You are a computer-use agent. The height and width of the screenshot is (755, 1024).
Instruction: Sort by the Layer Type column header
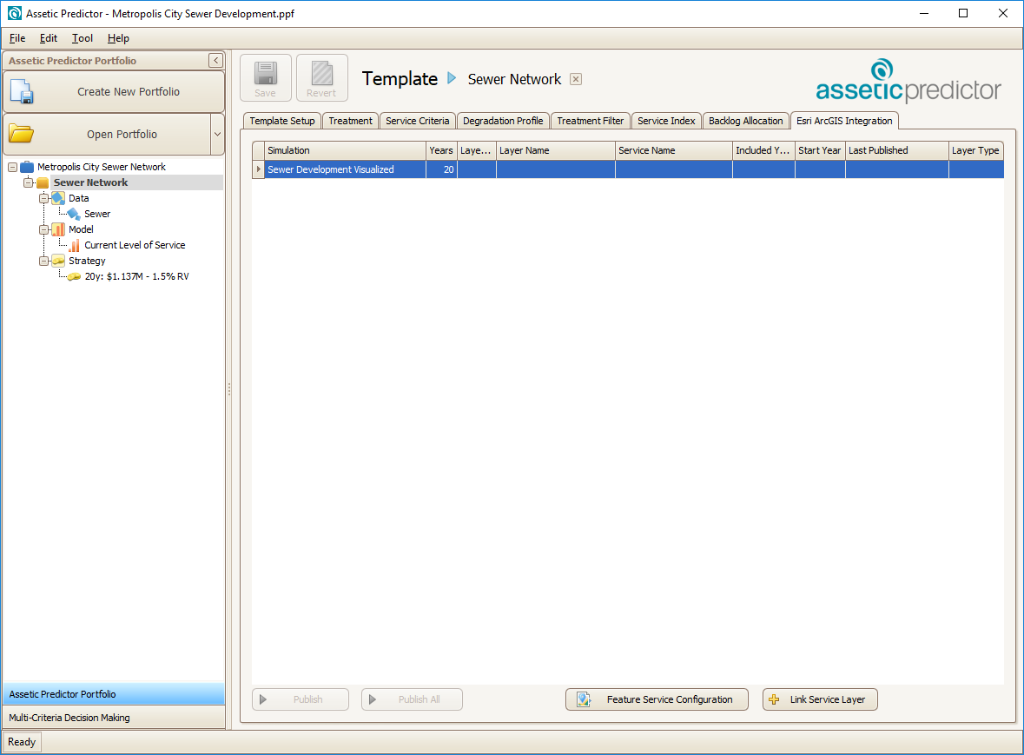pyautogui.click(x=976, y=151)
